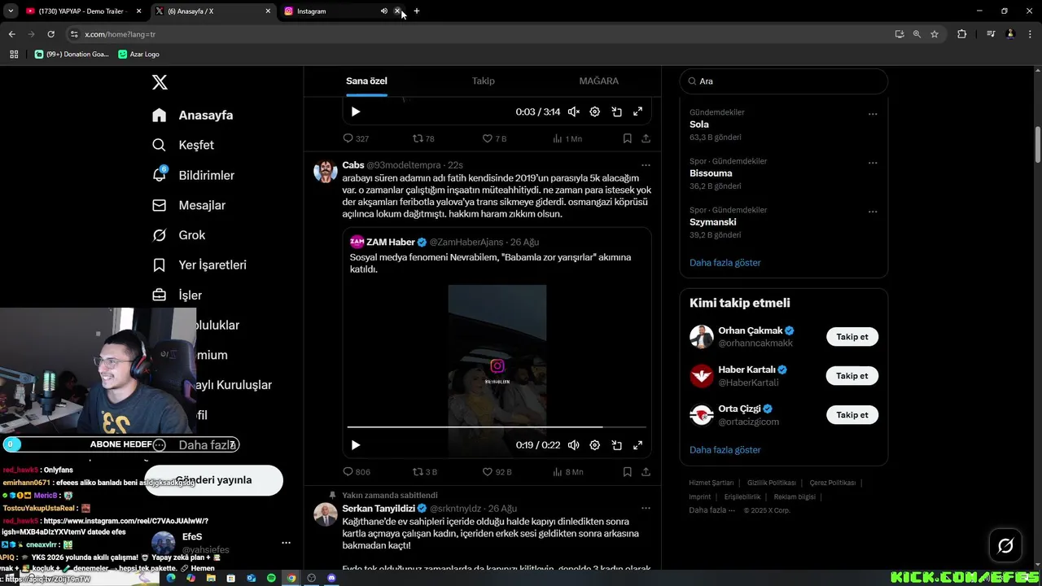View the 8 Mn views analytics
Image resolution: width=1042 pixels, height=586 pixels.
coord(567,471)
